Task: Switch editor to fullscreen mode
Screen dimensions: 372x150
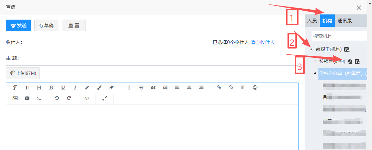Action: [105, 98]
